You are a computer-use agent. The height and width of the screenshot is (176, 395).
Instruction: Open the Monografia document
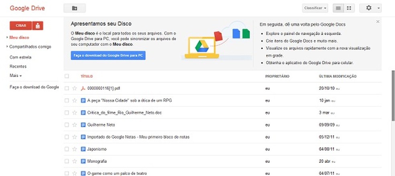click(97, 161)
